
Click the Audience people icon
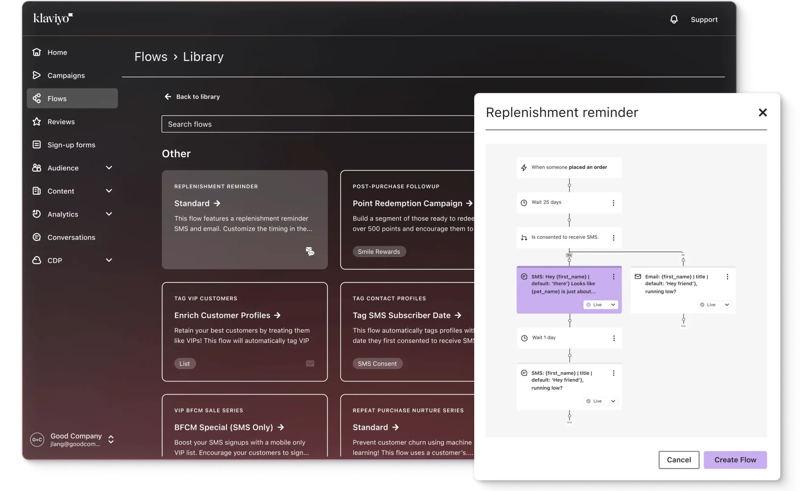pos(37,168)
